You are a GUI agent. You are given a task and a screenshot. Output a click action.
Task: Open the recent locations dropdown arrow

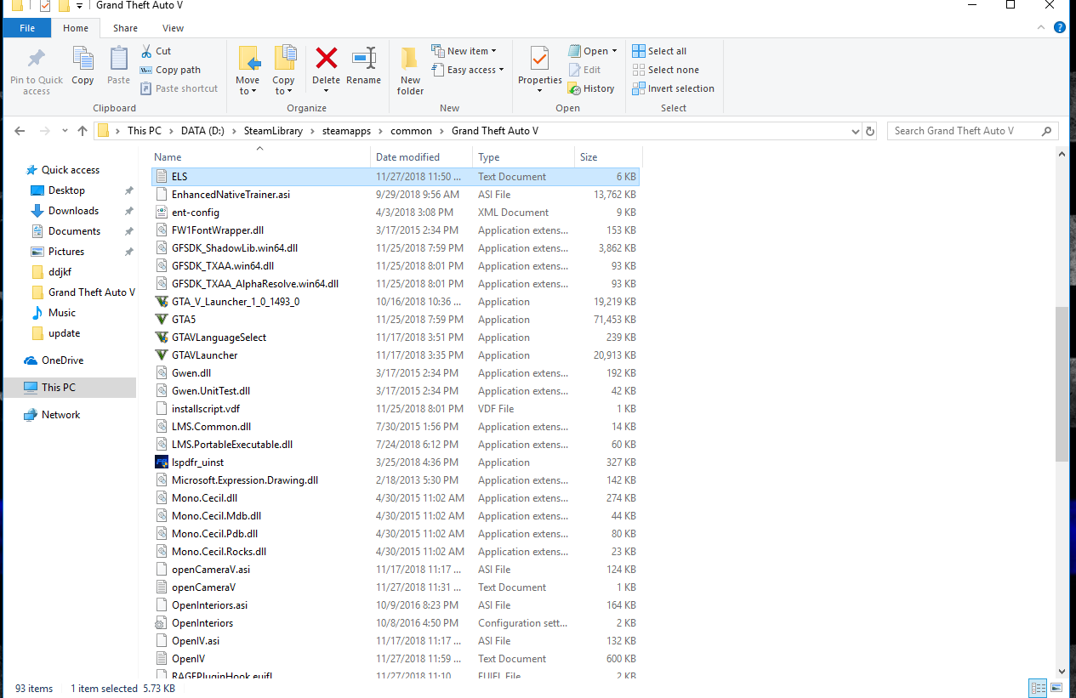[x=64, y=132]
